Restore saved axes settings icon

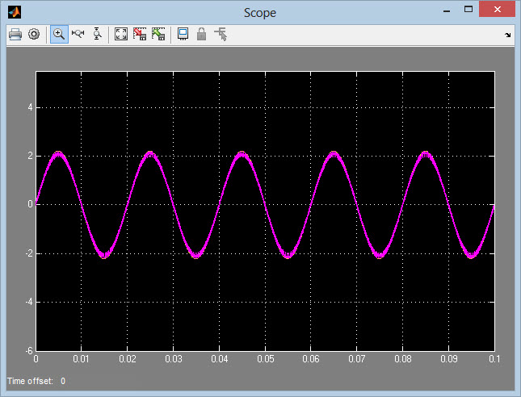[x=158, y=34]
